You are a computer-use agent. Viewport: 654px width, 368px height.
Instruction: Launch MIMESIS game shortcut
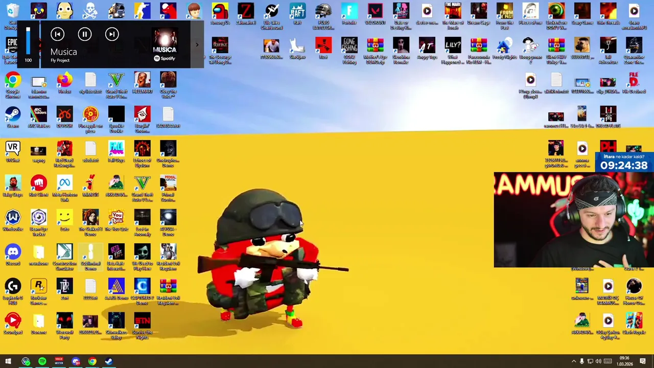[90, 186]
